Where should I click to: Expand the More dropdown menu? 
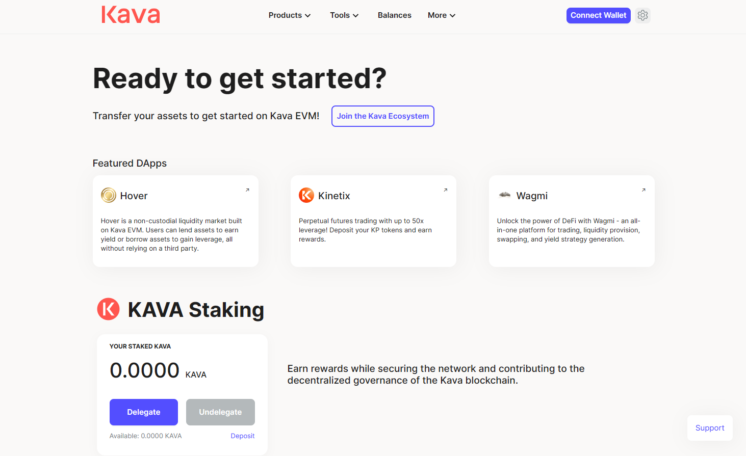tap(442, 15)
